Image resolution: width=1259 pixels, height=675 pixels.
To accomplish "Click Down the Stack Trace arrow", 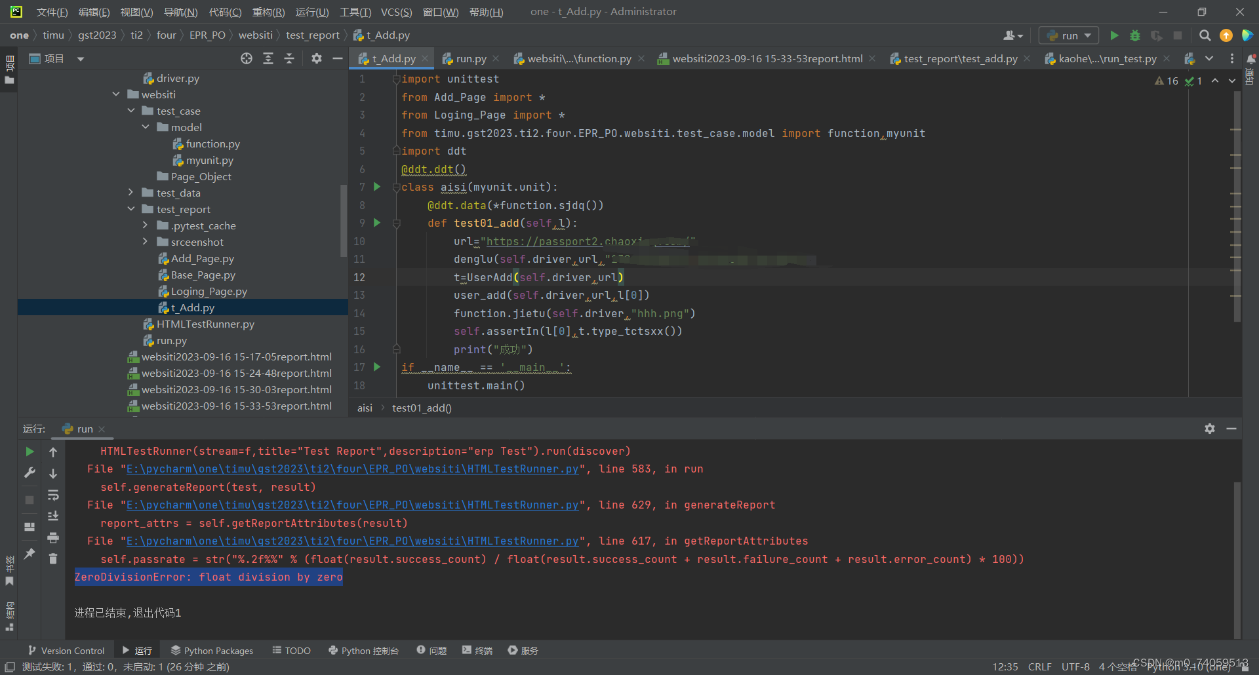I will pyautogui.click(x=53, y=473).
